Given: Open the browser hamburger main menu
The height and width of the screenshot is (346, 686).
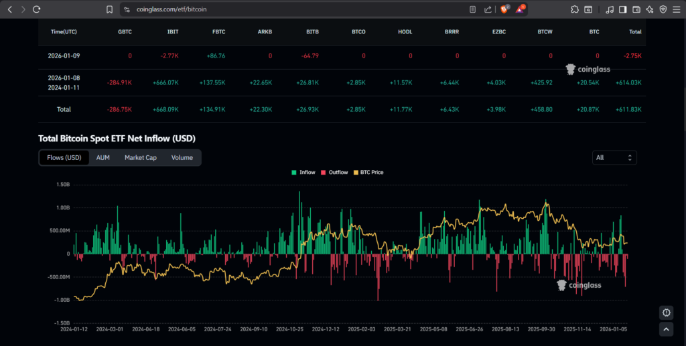Looking at the screenshot, I should (677, 9).
